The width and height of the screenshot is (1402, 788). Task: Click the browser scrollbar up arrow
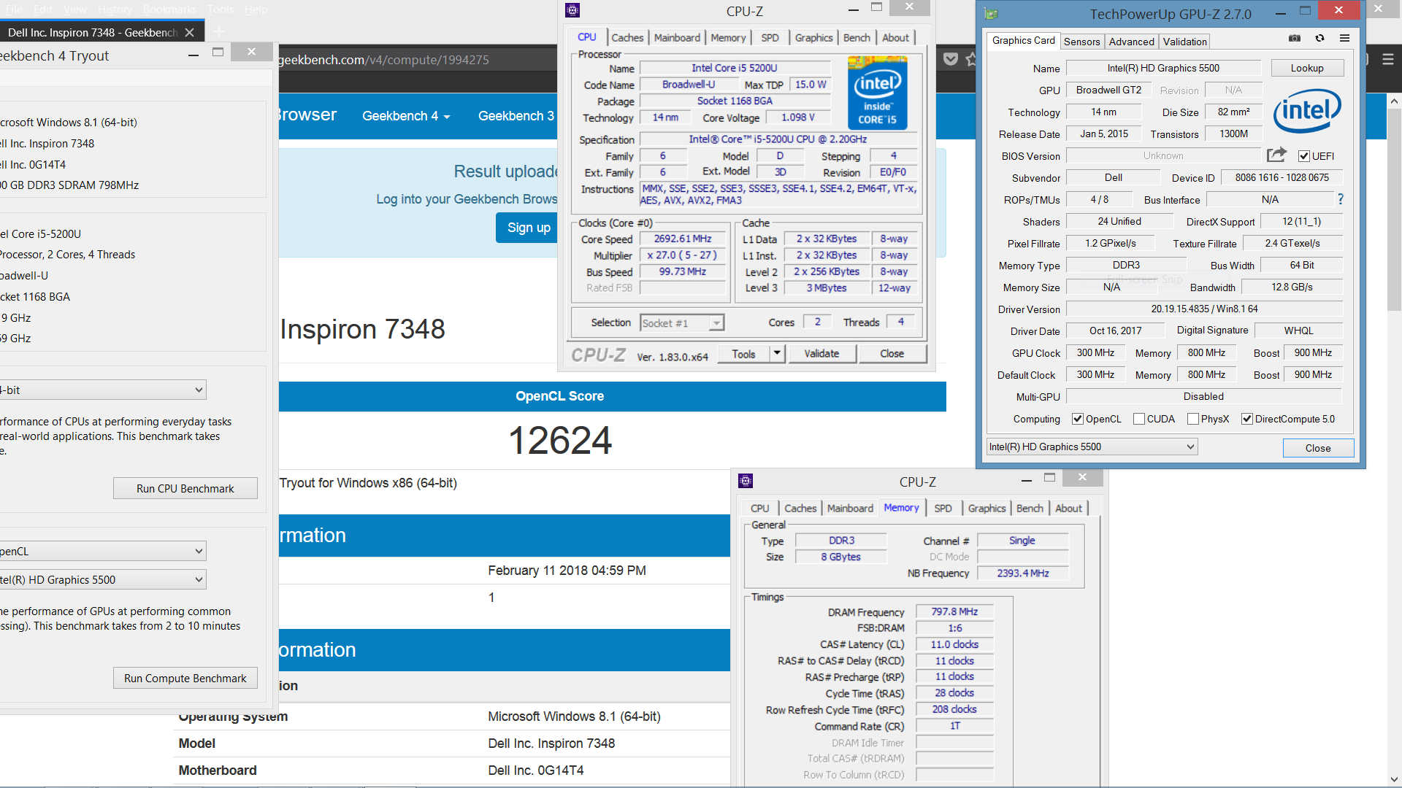click(1394, 101)
